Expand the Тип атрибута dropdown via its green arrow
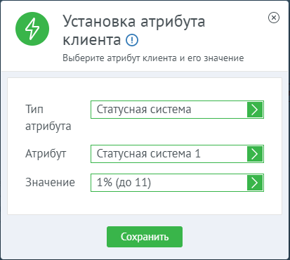This screenshot has width=290, height=260. pos(255,110)
